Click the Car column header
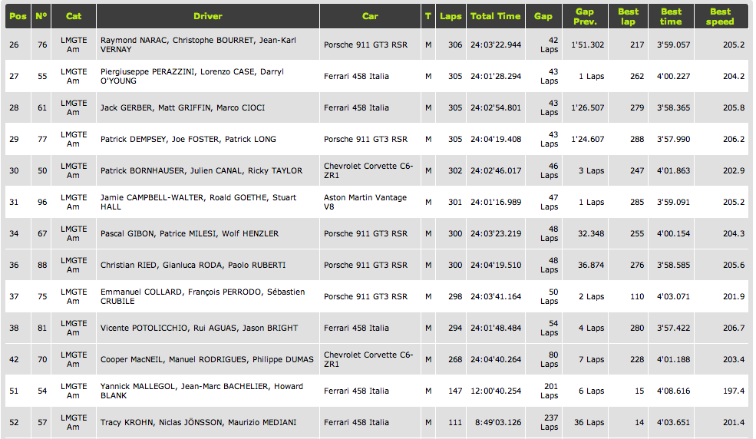 tap(370, 16)
